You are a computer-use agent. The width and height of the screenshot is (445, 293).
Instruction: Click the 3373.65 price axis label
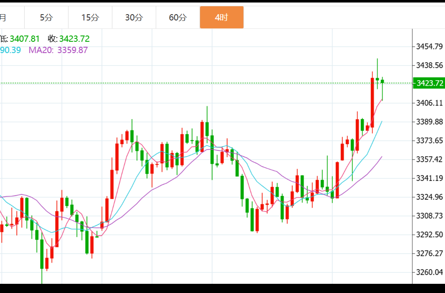pos(430,141)
